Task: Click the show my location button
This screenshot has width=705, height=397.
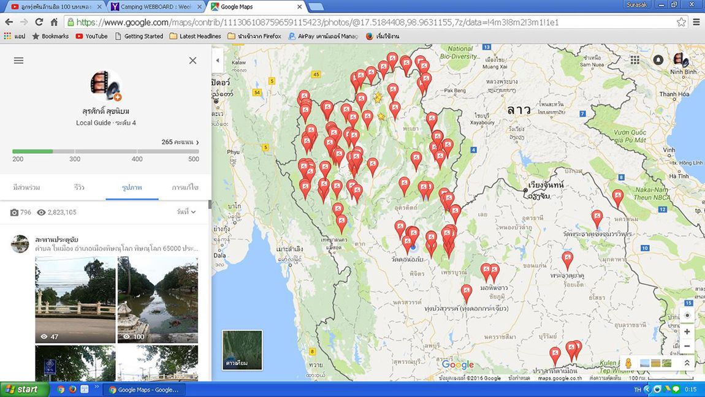Action: 687,316
